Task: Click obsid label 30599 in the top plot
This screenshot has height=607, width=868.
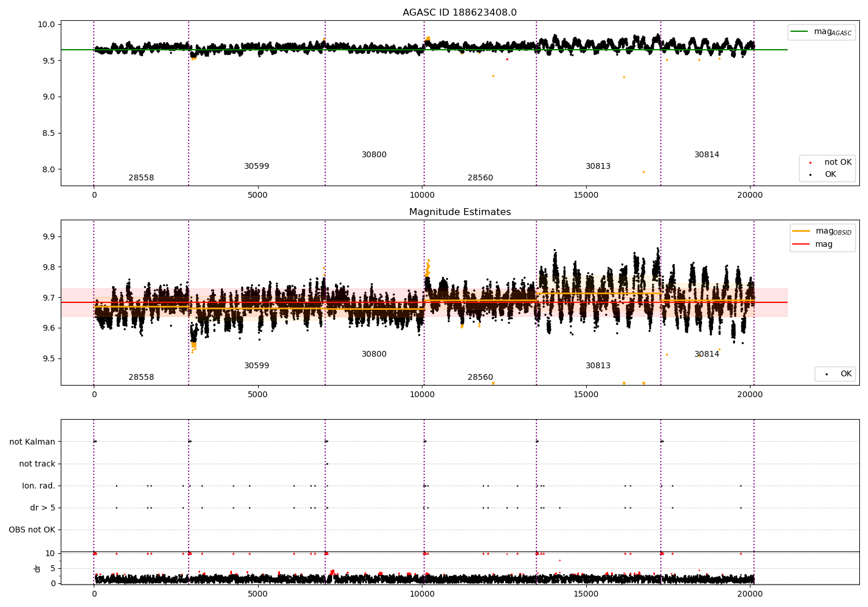Action: (256, 166)
